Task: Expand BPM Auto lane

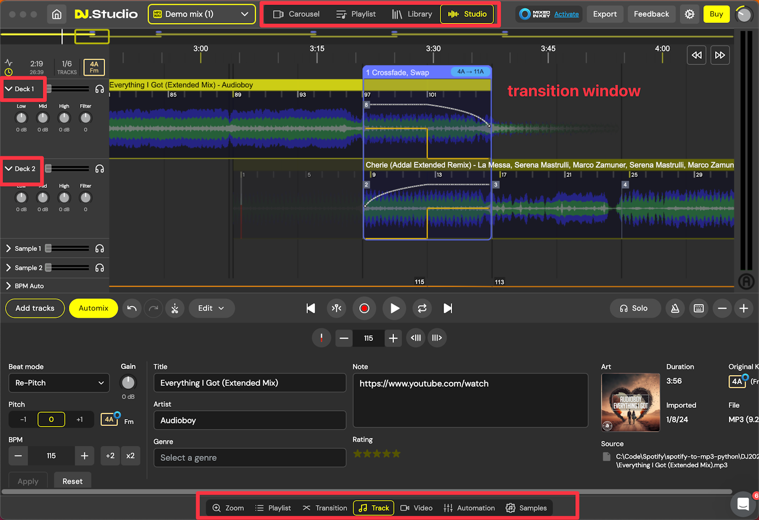Action: coord(9,286)
